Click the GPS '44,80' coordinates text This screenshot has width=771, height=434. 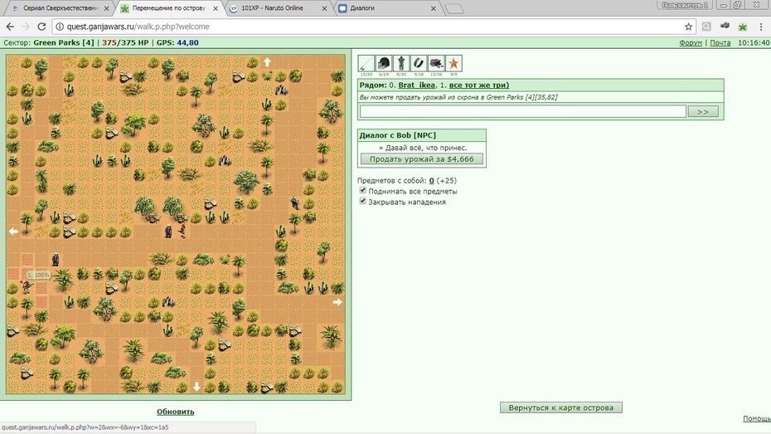click(188, 43)
